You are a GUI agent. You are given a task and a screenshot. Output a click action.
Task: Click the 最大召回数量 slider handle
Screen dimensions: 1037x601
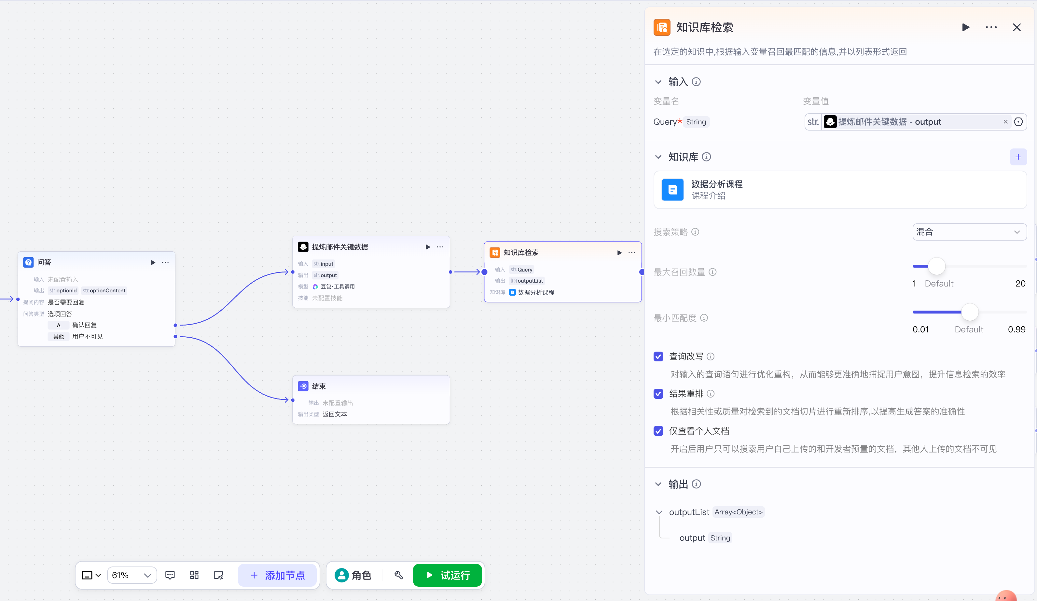click(937, 266)
